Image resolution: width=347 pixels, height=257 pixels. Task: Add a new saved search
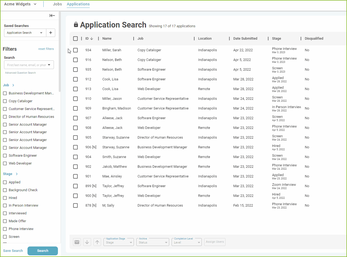51,33
